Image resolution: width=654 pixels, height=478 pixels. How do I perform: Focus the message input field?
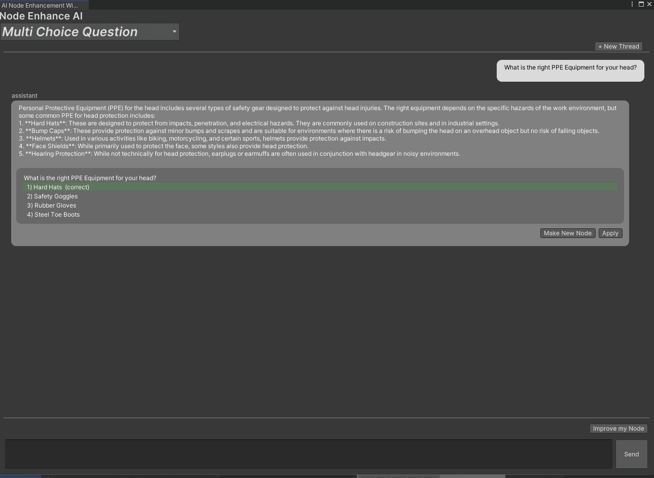tap(308, 454)
